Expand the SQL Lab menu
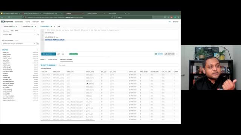 36,22
